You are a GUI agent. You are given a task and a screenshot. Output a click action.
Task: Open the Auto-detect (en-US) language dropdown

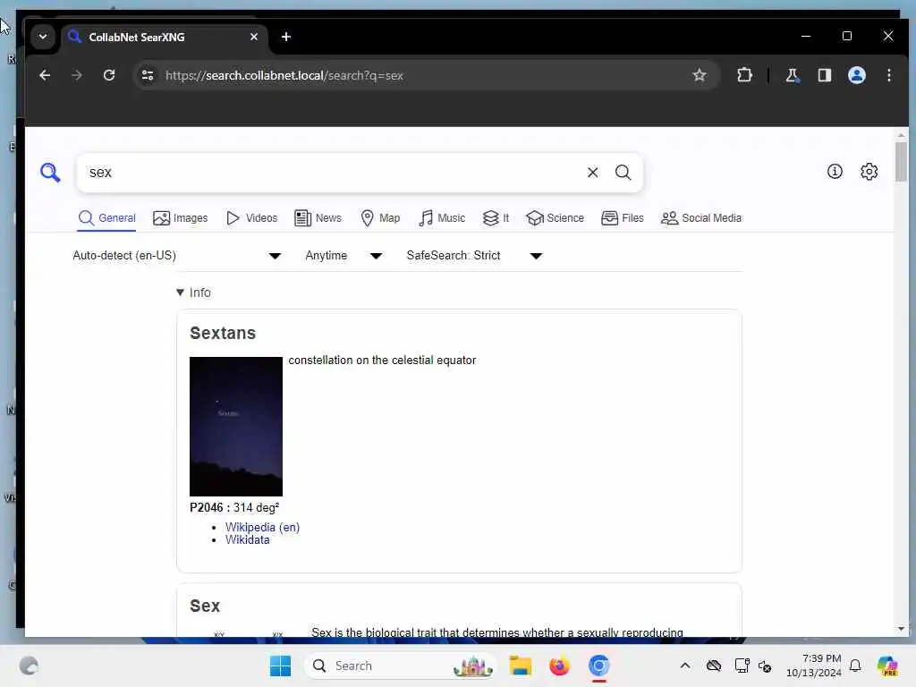click(x=177, y=255)
